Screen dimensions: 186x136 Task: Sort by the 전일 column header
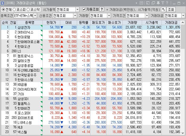[13, 22]
